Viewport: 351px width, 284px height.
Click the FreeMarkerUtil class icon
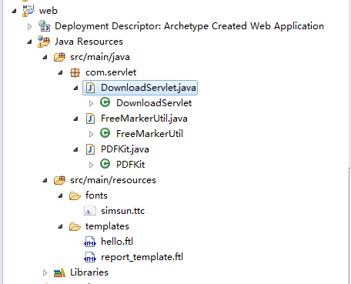click(x=105, y=133)
